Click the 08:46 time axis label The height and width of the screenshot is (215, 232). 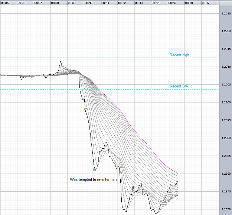pos(189,3)
